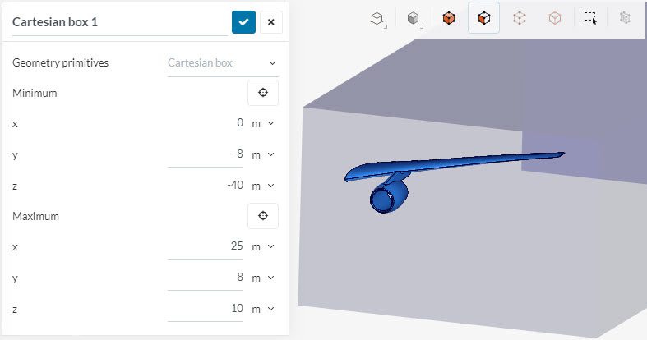
Task: Pick the Minimum point with the crosshair icon
Action: tap(263, 93)
